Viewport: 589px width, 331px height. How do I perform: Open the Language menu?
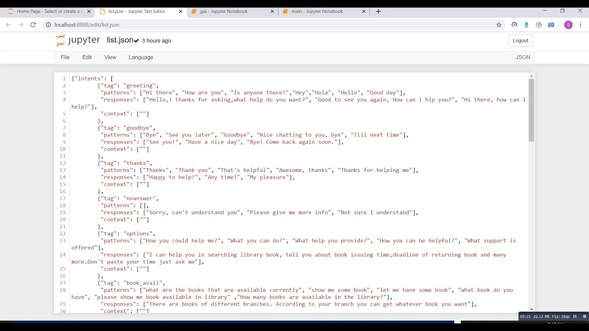(x=141, y=57)
